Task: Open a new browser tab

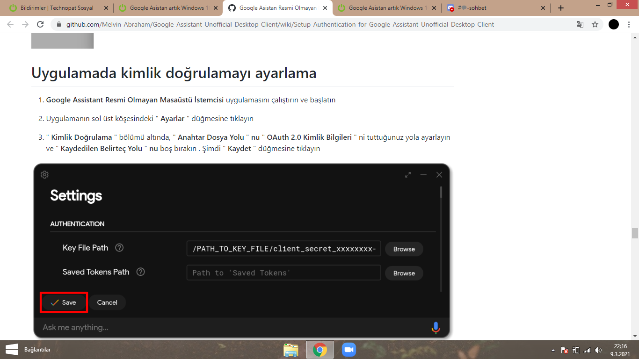Action: (561, 8)
